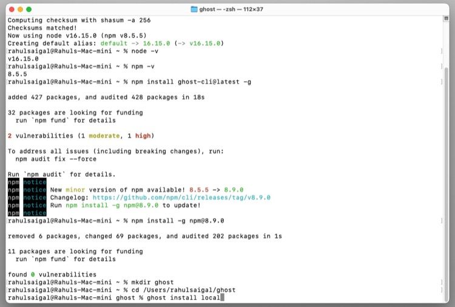
Task: Click the 'Computing checksum with shasum -a 256' line
Action: pyautogui.click(x=79, y=20)
